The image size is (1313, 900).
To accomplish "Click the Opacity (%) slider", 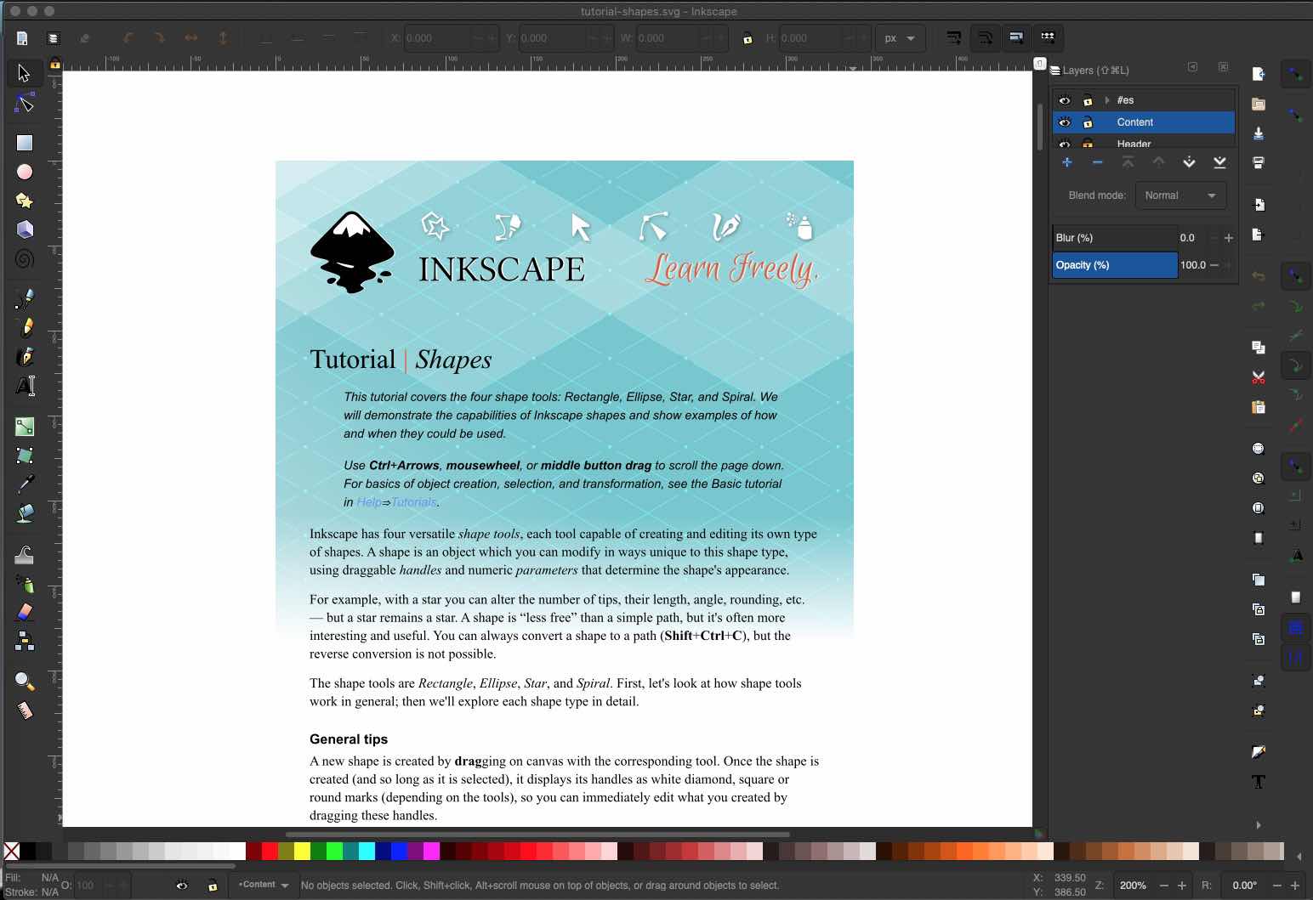I will pyautogui.click(x=1115, y=265).
